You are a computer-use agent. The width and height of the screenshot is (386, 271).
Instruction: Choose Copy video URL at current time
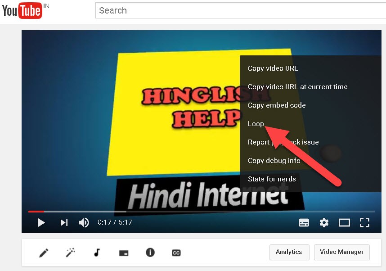pyautogui.click(x=297, y=87)
